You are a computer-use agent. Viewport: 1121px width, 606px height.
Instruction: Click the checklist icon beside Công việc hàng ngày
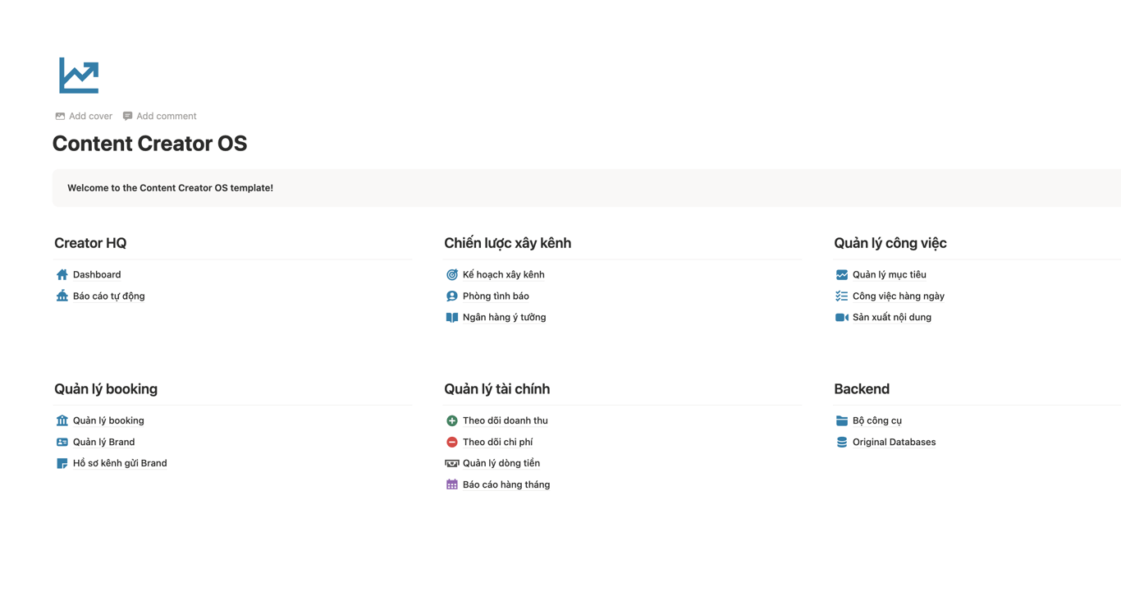(842, 296)
